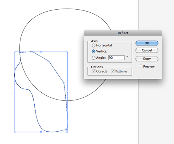Click the "Options" group label

click(x=97, y=67)
